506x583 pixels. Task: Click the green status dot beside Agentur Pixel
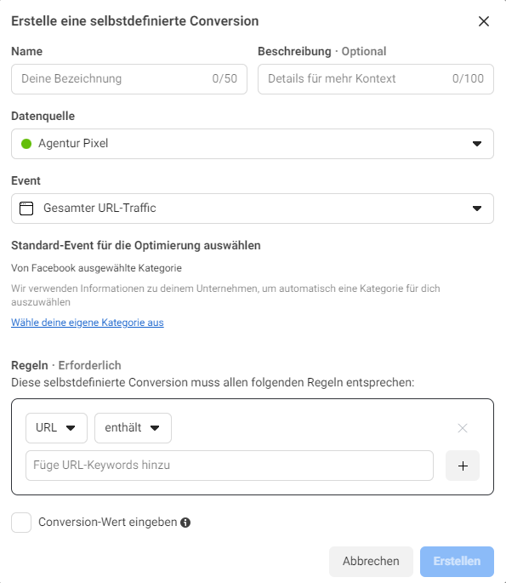[x=26, y=144]
